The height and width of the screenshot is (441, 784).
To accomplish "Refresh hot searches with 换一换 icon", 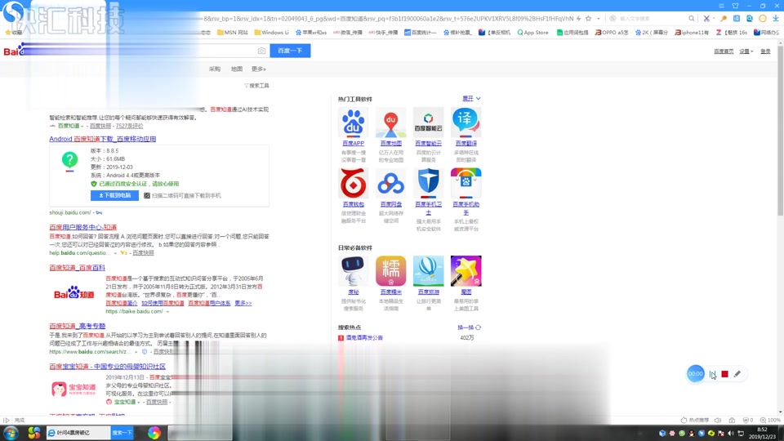I will tap(478, 327).
